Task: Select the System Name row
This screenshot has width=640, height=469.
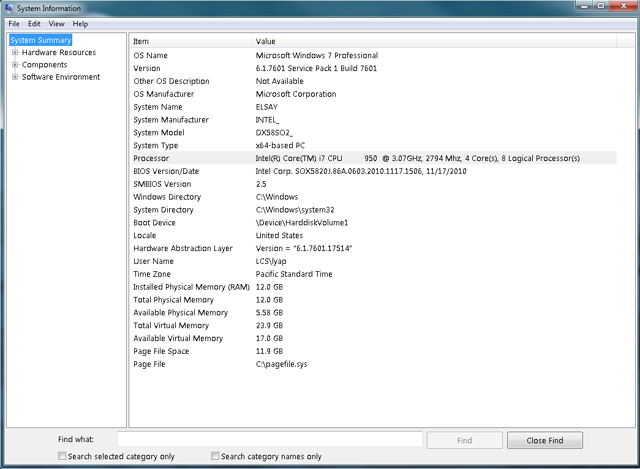Action: coord(375,107)
